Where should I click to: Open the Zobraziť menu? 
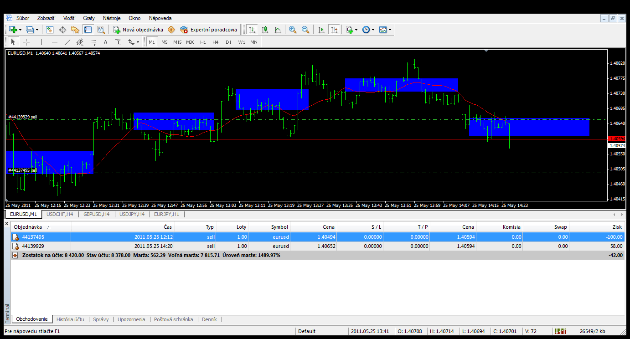46,18
